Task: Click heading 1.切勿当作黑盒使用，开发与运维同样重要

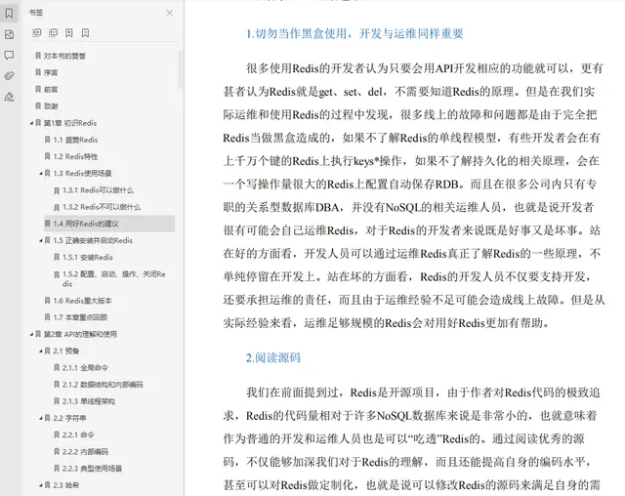Action: coord(354,33)
